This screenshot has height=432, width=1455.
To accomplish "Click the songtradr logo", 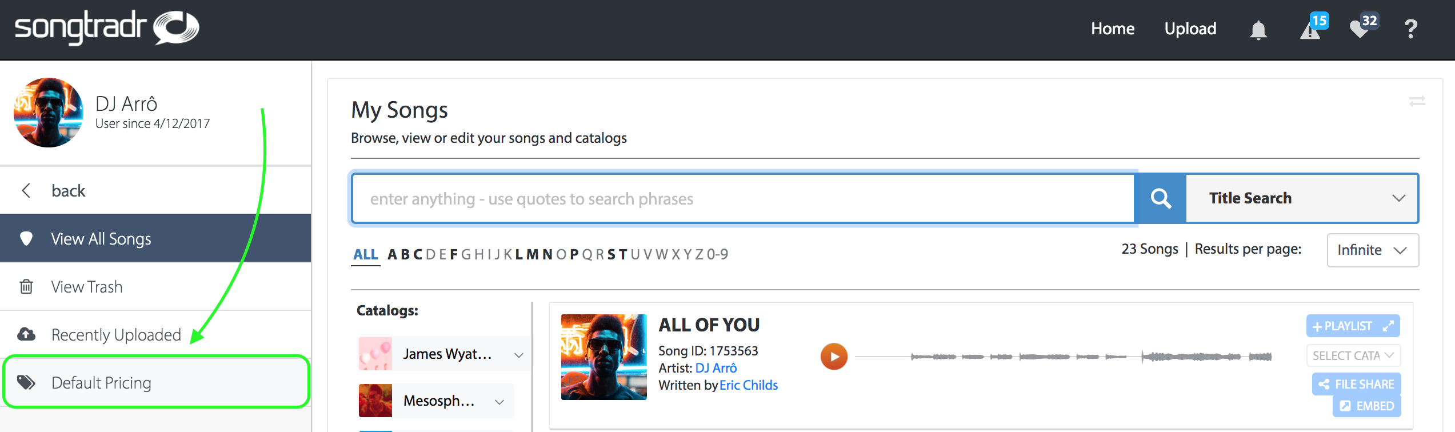I will 107,27.
